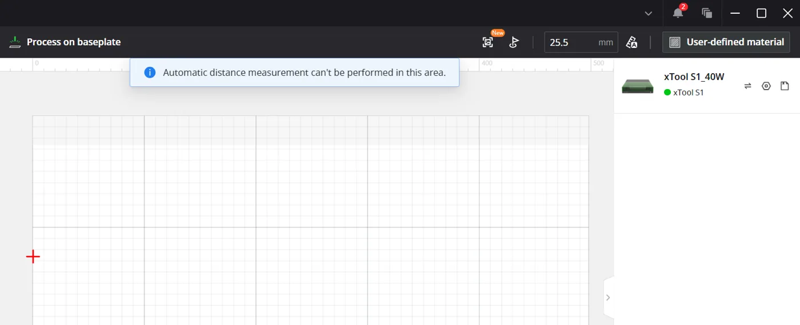Image resolution: width=800 pixels, height=325 pixels.
Task: Click the marking flag positioning icon
Action: tap(514, 42)
